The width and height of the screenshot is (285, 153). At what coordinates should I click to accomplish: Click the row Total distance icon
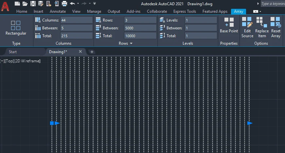(98, 36)
